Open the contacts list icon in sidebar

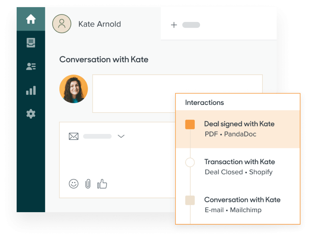tap(31, 66)
